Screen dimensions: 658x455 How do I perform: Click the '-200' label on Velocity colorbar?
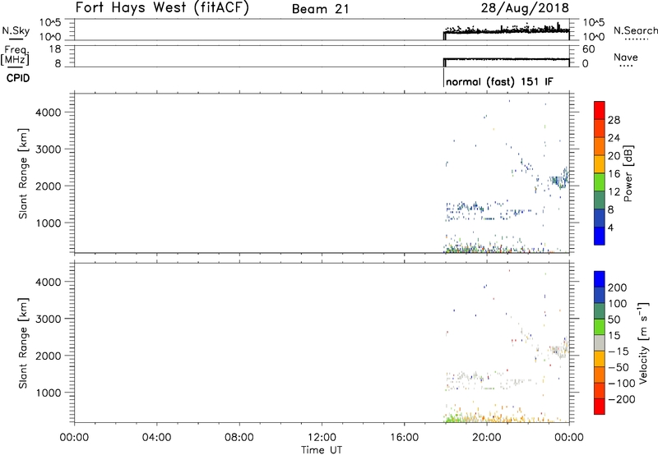(621, 399)
